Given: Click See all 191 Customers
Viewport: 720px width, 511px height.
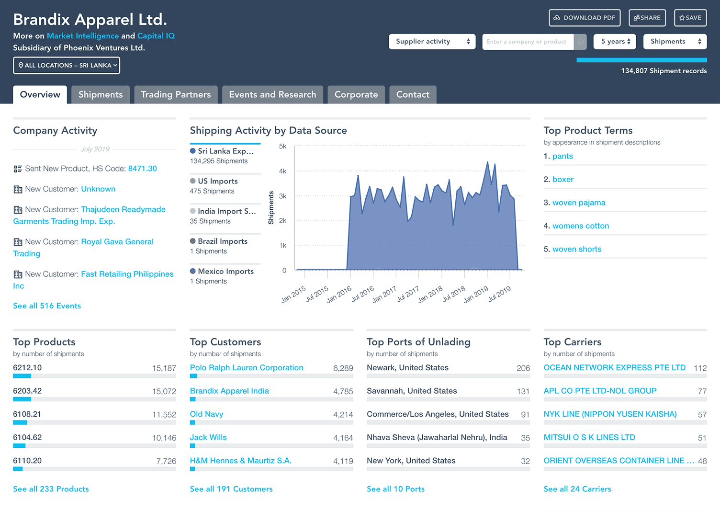Looking at the screenshot, I should (x=231, y=489).
